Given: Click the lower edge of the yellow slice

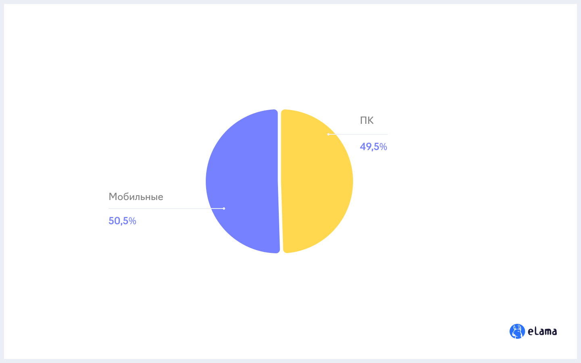Looking at the screenshot, I should (303, 250).
